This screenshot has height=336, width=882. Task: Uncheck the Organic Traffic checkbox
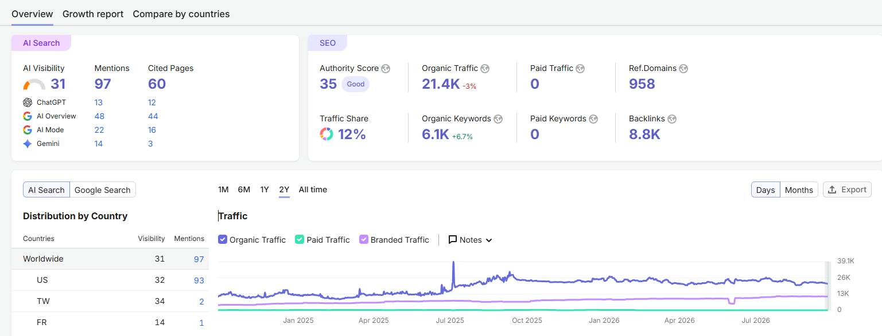(x=223, y=240)
